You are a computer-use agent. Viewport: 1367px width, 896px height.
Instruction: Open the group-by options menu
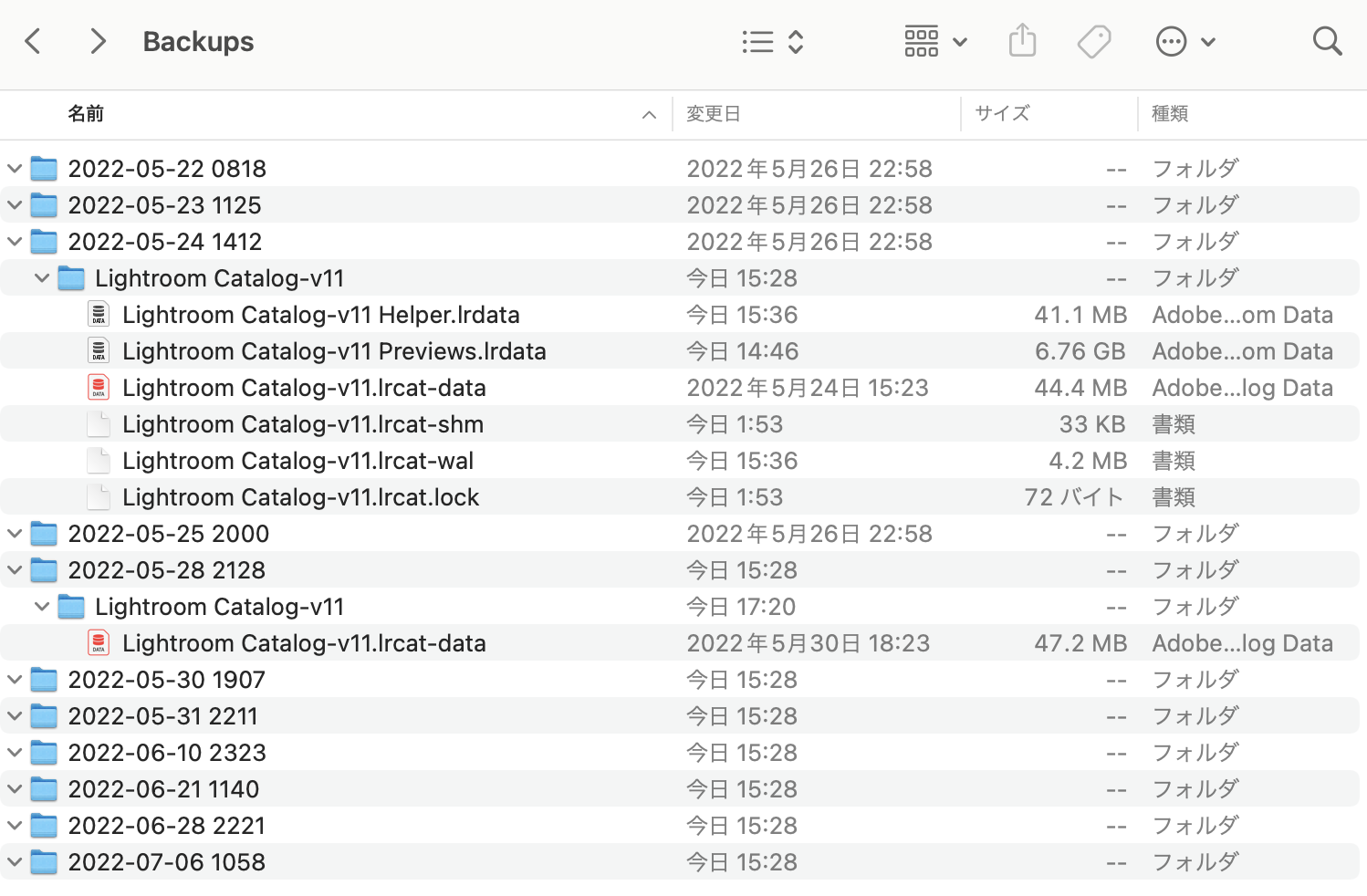tap(935, 42)
